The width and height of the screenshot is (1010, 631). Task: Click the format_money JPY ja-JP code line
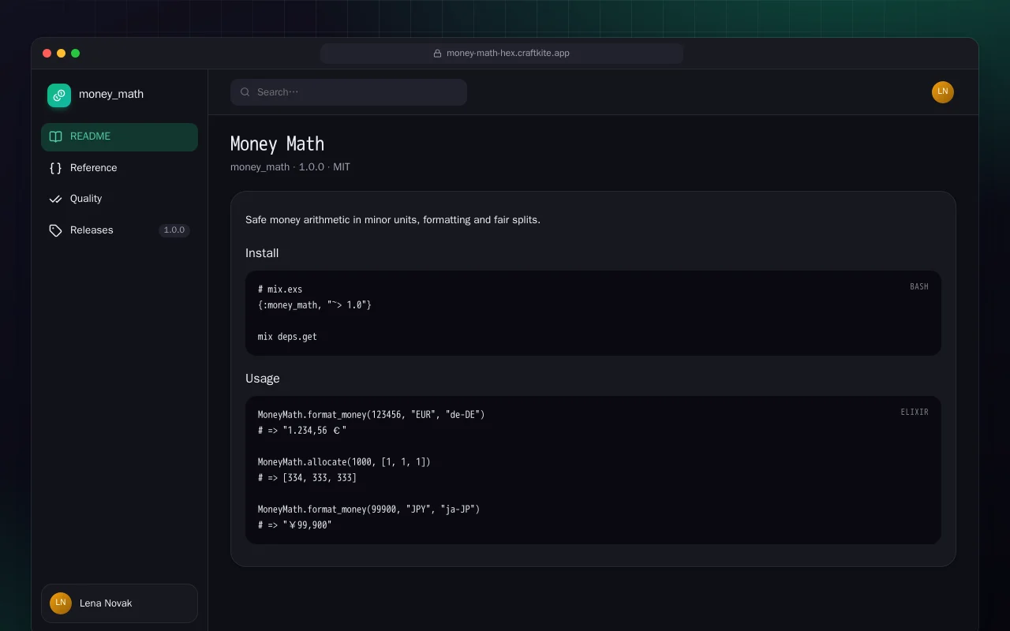click(x=369, y=510)
